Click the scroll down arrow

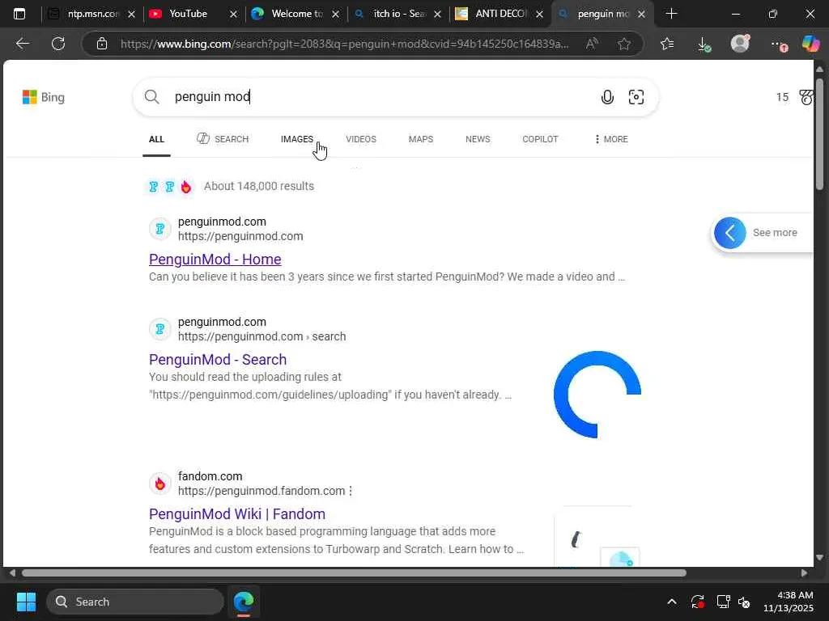coord(819,558)
